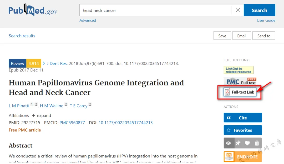Go back to Search results
284x164 pixels.
tap(22, 36)
